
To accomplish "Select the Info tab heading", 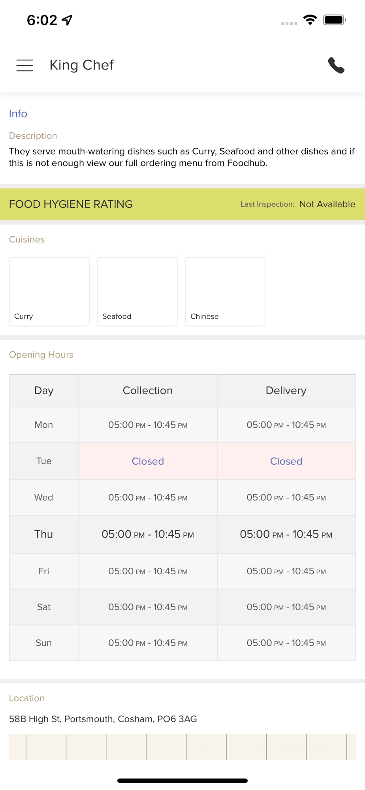I will click(18, 114).
